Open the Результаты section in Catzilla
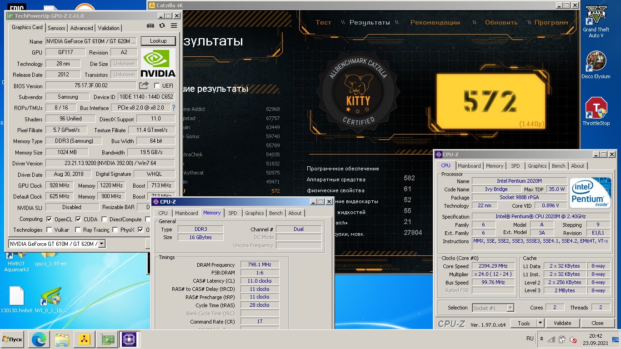This screenshot has height=349, width=621. click(x=370, y=22)
